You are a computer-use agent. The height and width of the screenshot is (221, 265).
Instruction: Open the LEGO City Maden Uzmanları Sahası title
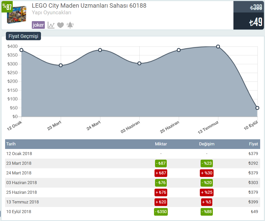[x=89, y=6]
